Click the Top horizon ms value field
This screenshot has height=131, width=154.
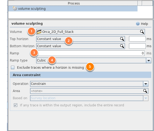tap(137, 39)
